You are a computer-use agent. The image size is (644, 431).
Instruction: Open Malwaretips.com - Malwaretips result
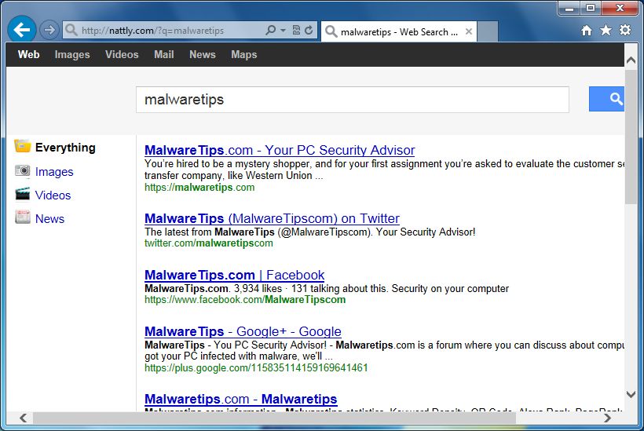coord(240,399)
